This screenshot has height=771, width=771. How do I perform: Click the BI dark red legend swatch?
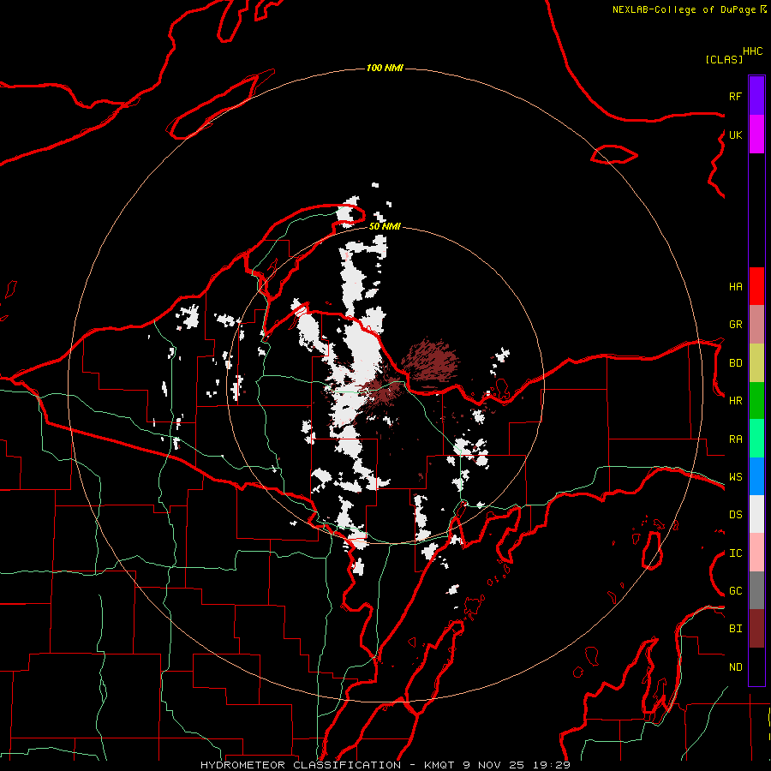coord(756,629)
